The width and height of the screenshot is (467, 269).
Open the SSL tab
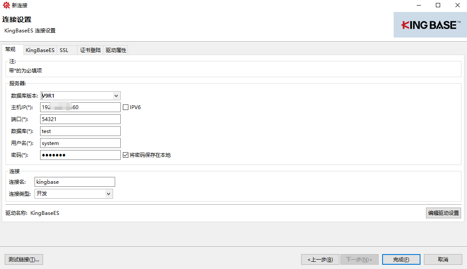[x=64, y=50]
